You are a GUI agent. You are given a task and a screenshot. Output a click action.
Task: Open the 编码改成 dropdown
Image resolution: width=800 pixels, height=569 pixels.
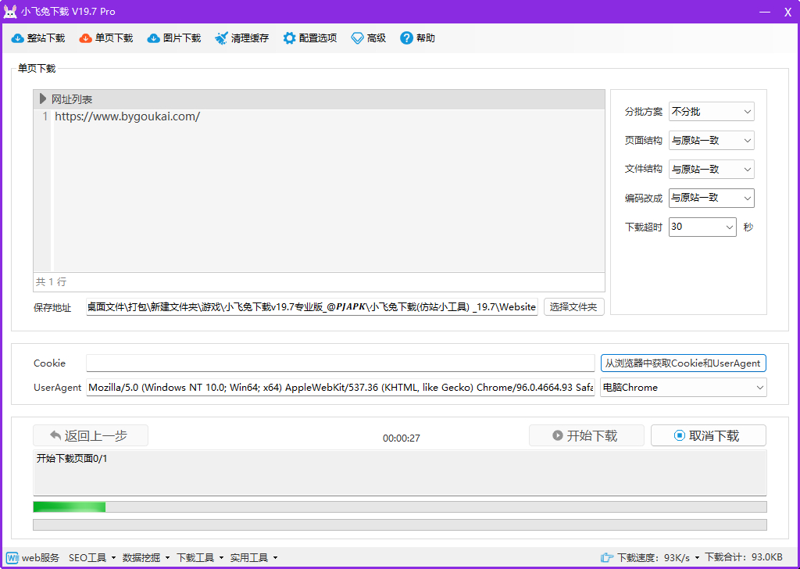711,198
